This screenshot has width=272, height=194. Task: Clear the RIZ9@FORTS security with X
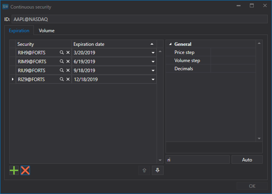[68, 79]
